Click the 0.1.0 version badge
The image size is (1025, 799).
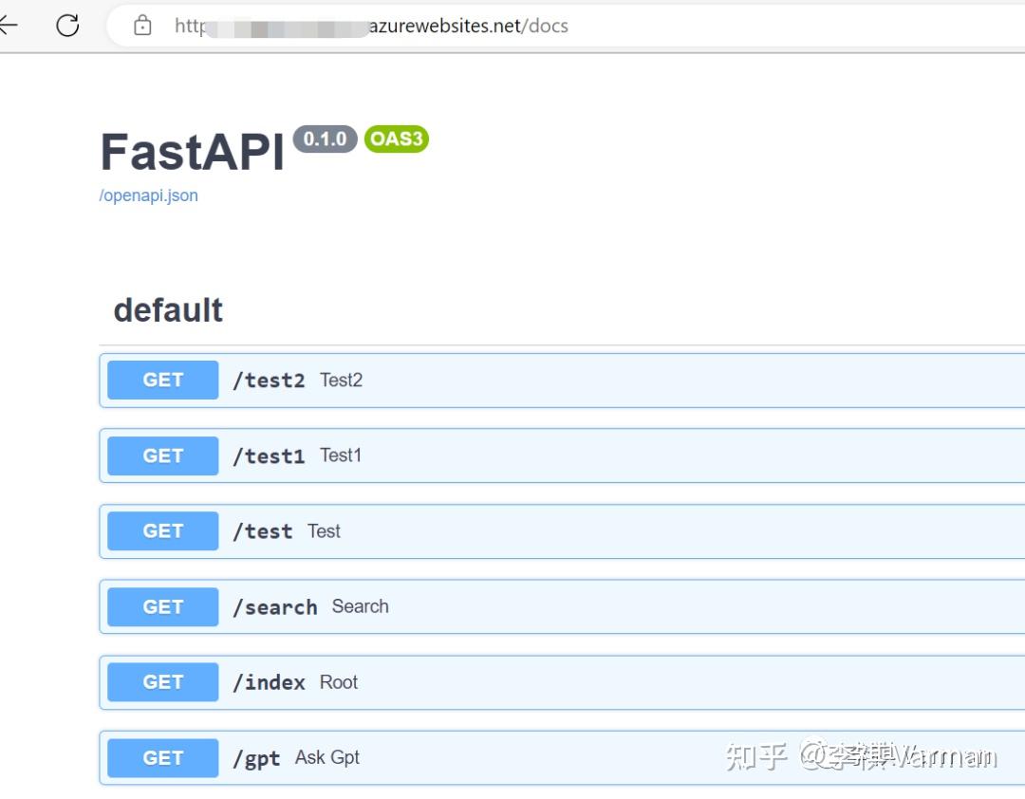(x=325, y=139)
